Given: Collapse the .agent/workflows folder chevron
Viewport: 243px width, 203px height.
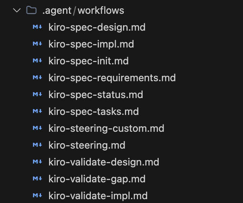Looking at the screenshot, I should pos(16,10).
